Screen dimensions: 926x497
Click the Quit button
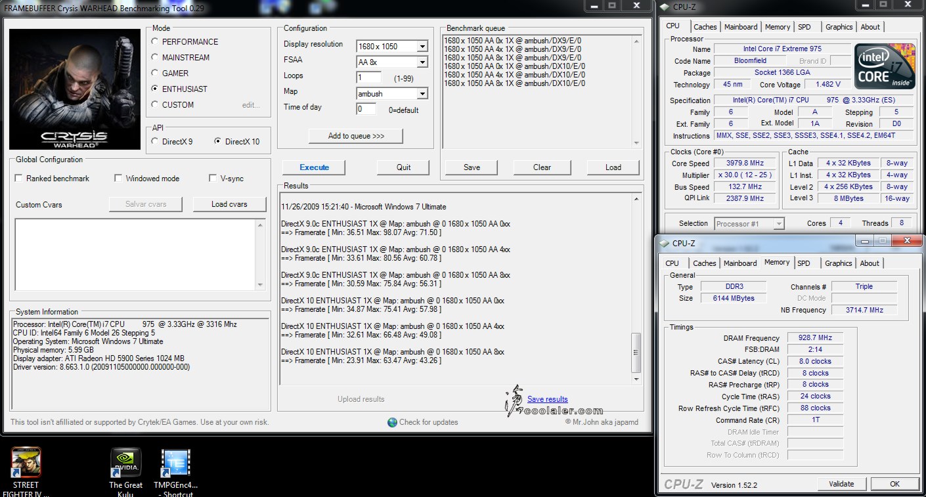click(x=404, y=167)
